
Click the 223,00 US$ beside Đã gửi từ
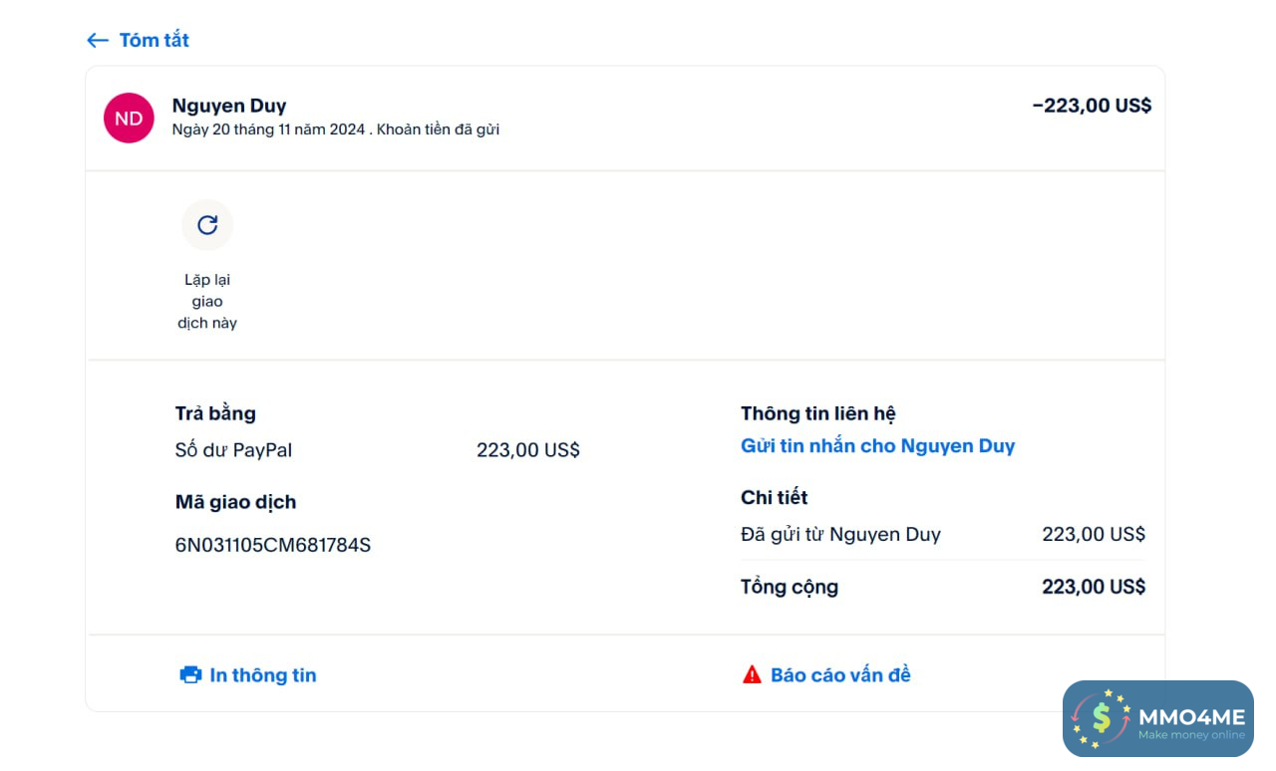pos(1094,535)
